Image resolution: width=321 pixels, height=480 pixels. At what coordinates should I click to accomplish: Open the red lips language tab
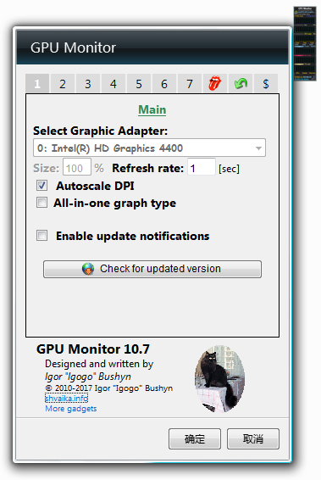coord(214,83)
